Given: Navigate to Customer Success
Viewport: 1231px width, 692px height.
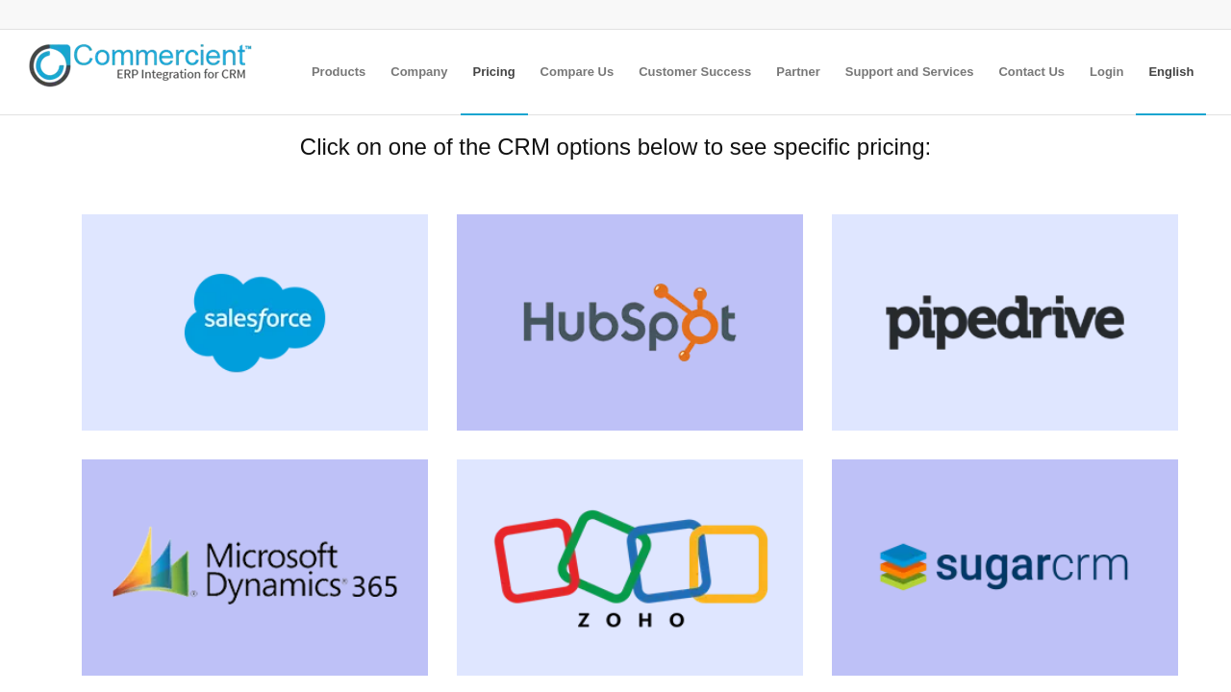Looking at the screenshot, I should click(694, 72).
